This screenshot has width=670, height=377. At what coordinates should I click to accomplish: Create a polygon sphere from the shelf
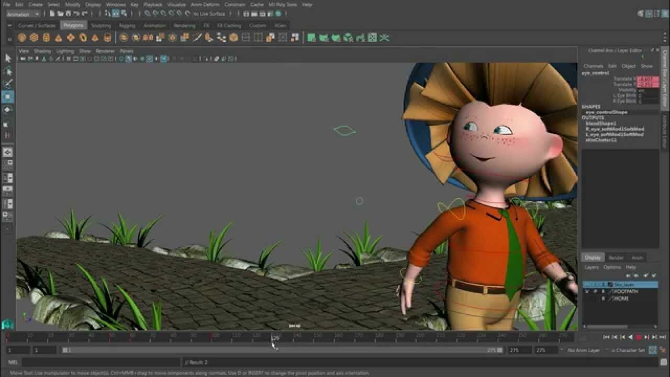click(x=21, y=38)
